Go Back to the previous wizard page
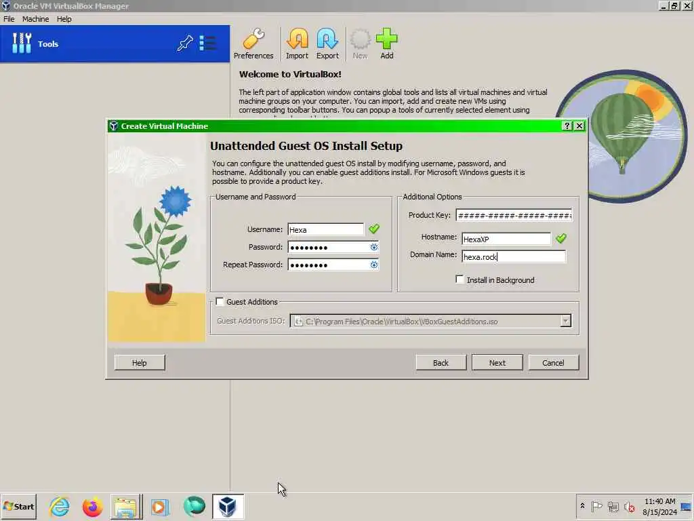The image size is (694, 521). pyautogui.click(x=441, y=362)
